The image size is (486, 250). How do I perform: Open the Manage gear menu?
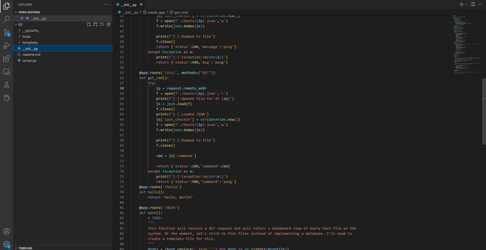6,244
